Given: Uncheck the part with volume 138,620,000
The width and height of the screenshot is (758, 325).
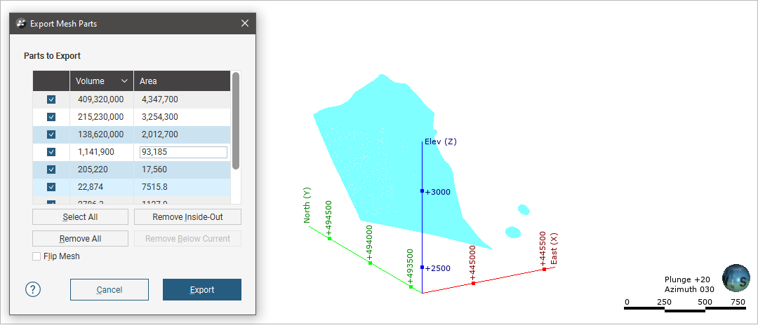Looking at the screenshot, I should [x=51, y=134].
